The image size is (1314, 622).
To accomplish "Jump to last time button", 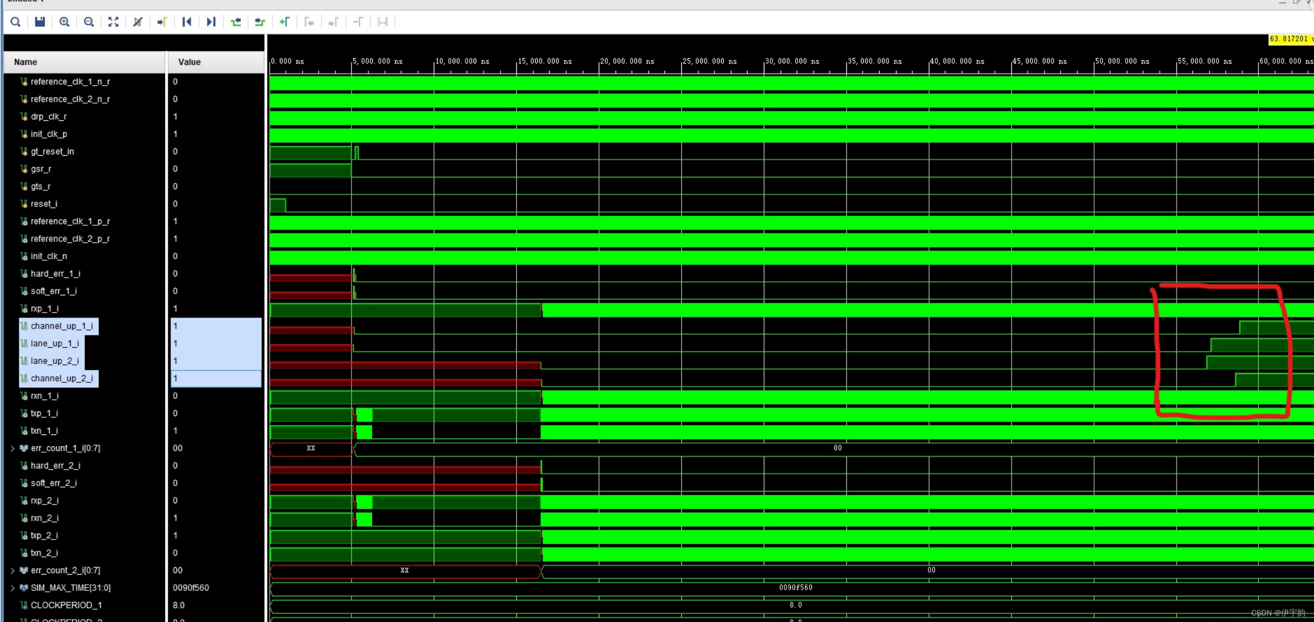I will [211, 22].
